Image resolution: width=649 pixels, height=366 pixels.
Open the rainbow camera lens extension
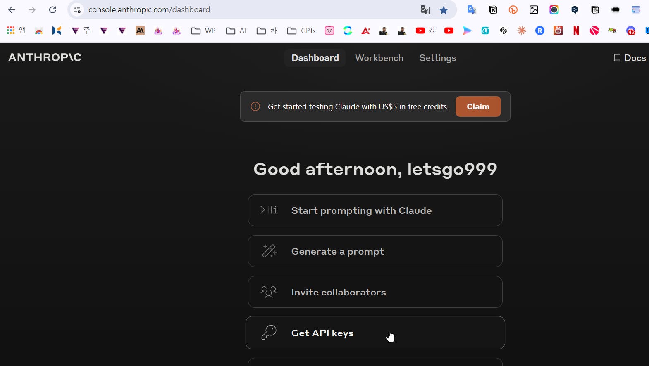(554, 10)
